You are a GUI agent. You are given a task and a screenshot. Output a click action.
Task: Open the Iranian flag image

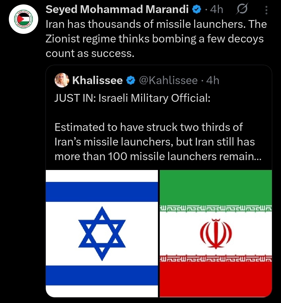tap(216, 233)
